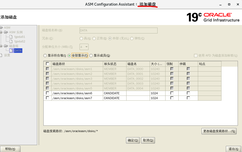
Task: Enable 强制 checkbox for asm6 disk
Action: [x=172, y=93]
